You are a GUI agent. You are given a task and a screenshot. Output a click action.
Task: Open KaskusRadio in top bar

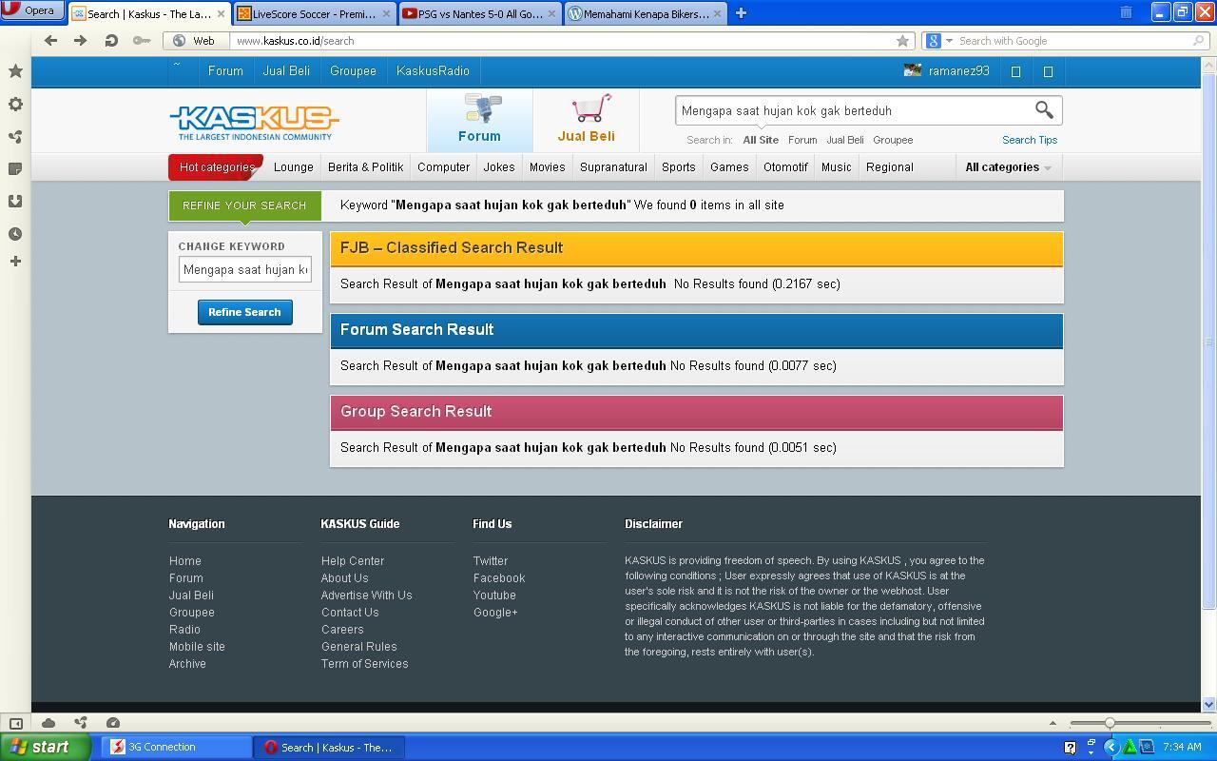click(x=434, y=71)
